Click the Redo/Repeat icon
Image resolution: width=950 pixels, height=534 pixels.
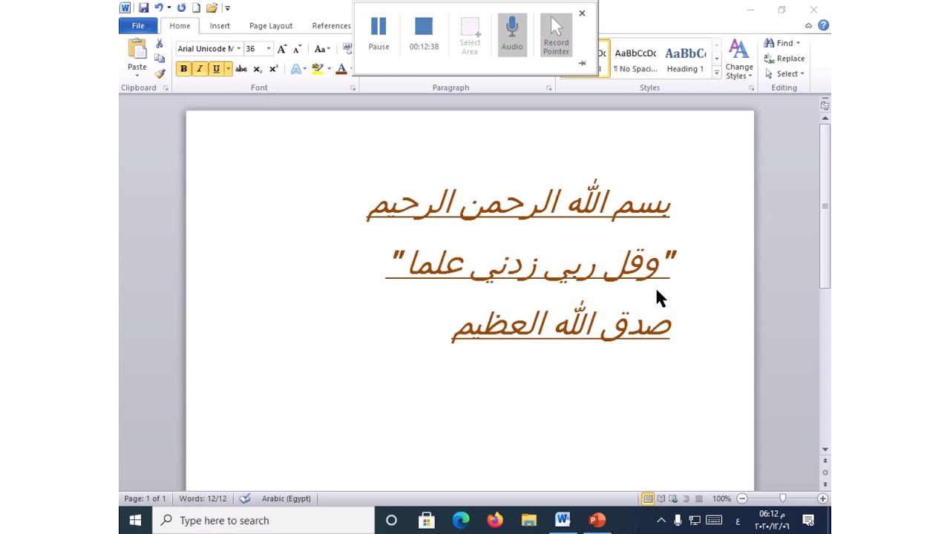181,8
